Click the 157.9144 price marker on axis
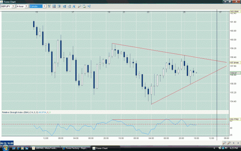The height and width of the screenshot is (151, 241). click(235, 63)
